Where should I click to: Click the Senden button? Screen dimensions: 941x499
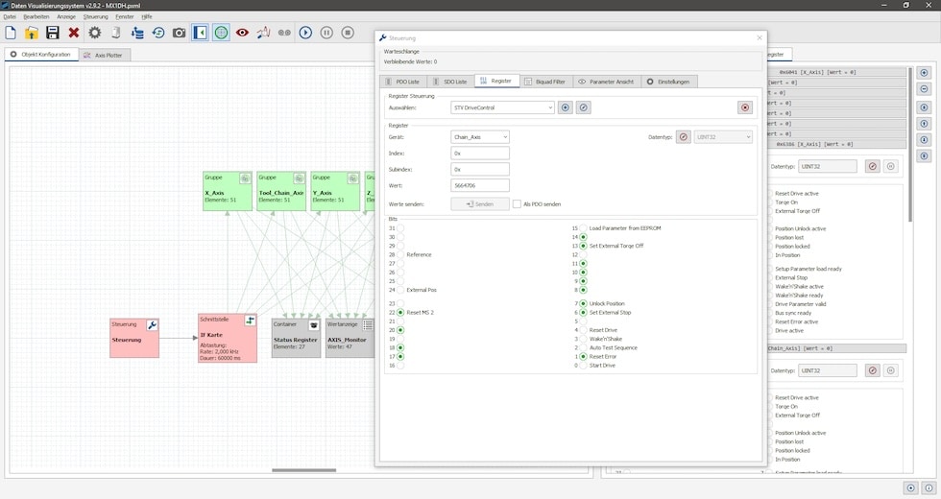pos(480,203)
